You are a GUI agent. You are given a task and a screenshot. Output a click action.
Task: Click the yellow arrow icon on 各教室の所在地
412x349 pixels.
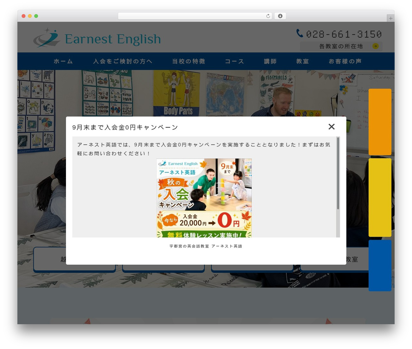tap(375, 46)
